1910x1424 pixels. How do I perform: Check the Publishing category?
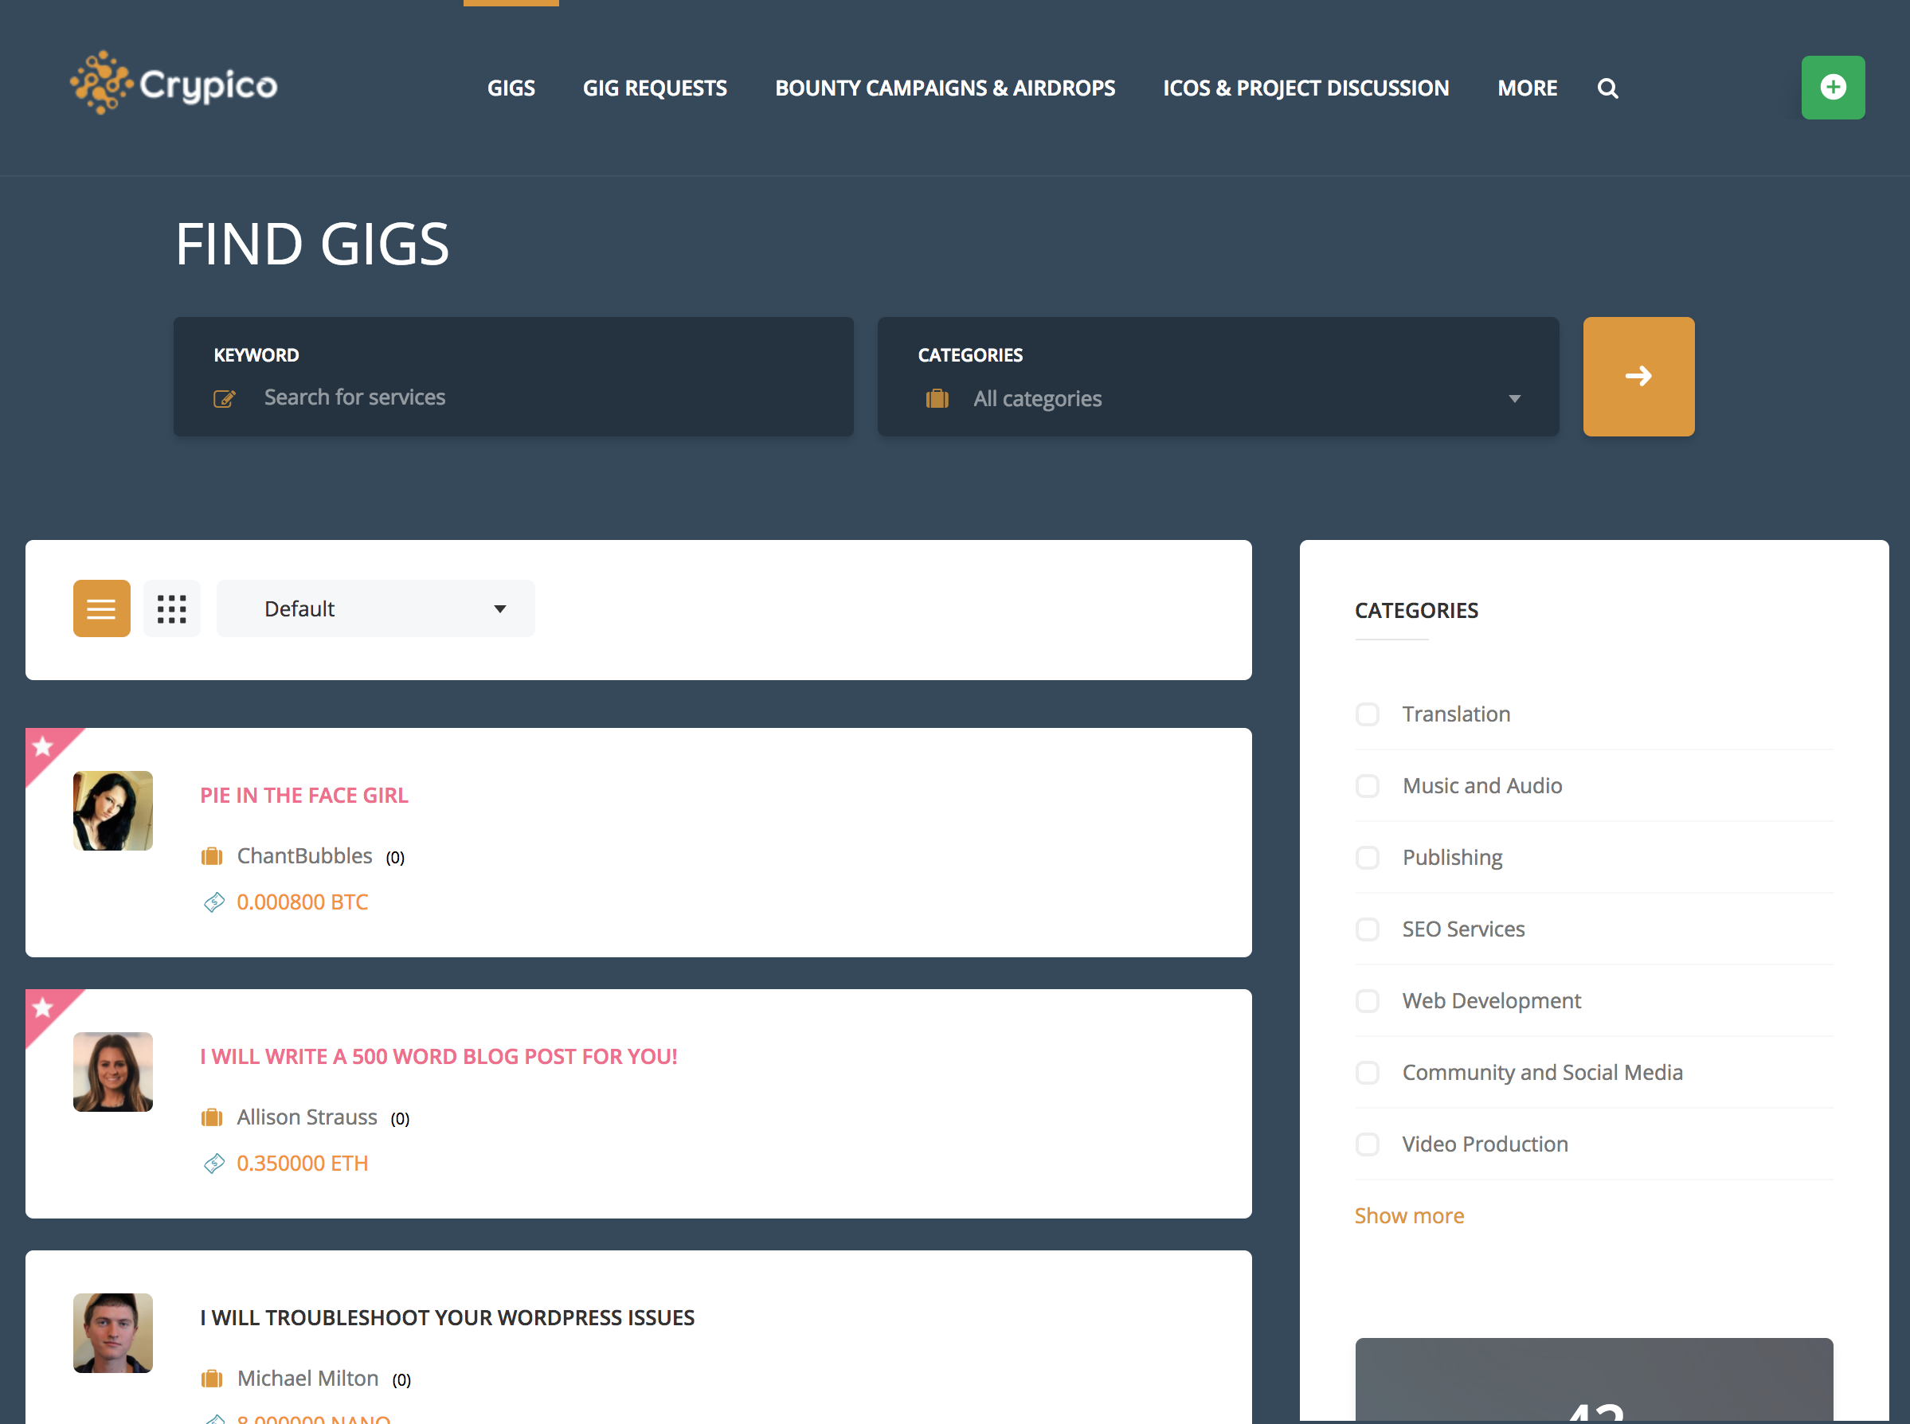[1367, 857]
